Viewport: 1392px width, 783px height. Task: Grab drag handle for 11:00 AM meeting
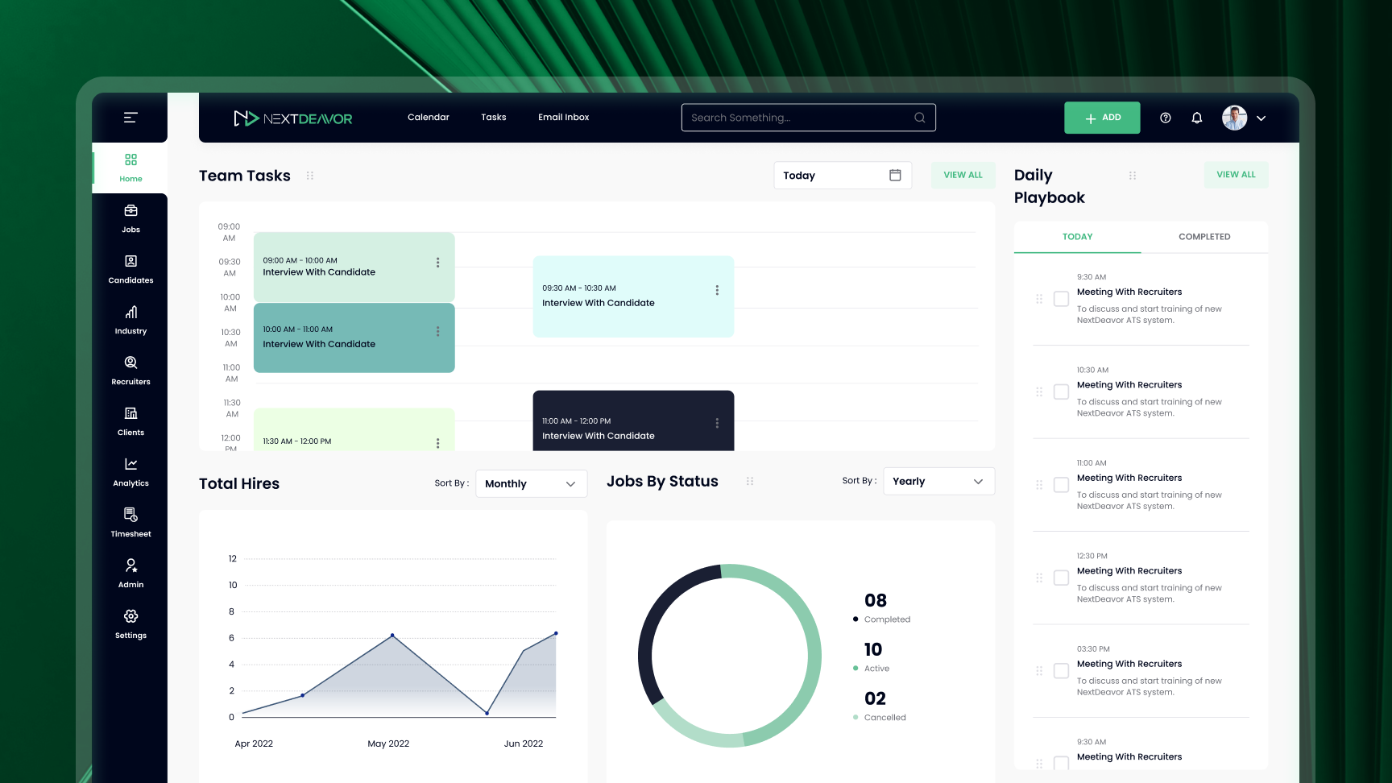[x=1039, y=485]
